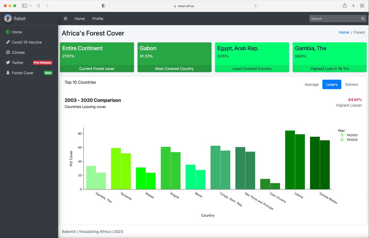The width and height of the screenshot is (369, 238).
Task: Click the Gabon most covered country card
Action: coord(174,57)
